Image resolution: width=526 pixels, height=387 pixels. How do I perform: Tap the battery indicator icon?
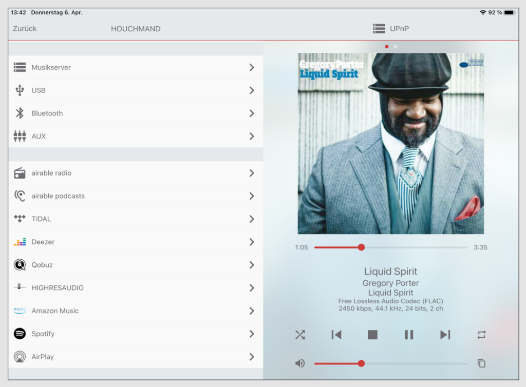point(510,12)
